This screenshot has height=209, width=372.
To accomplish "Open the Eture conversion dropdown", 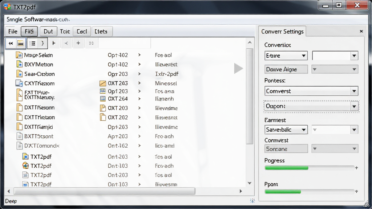I will tap(286, 56).
